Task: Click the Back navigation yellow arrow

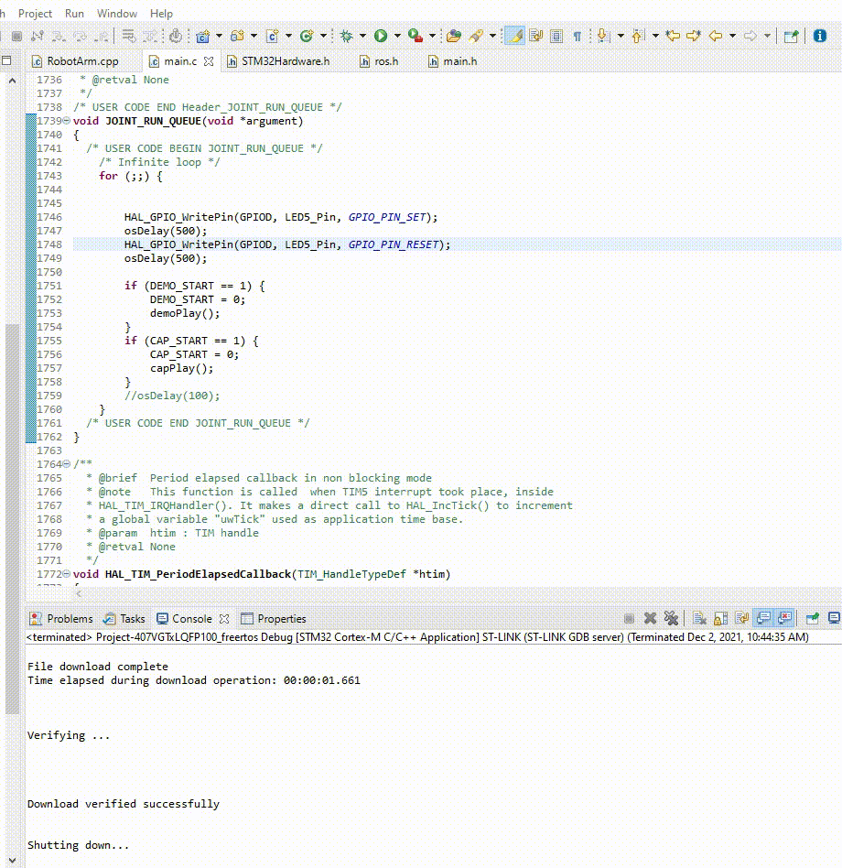Action: coord(716,37)
